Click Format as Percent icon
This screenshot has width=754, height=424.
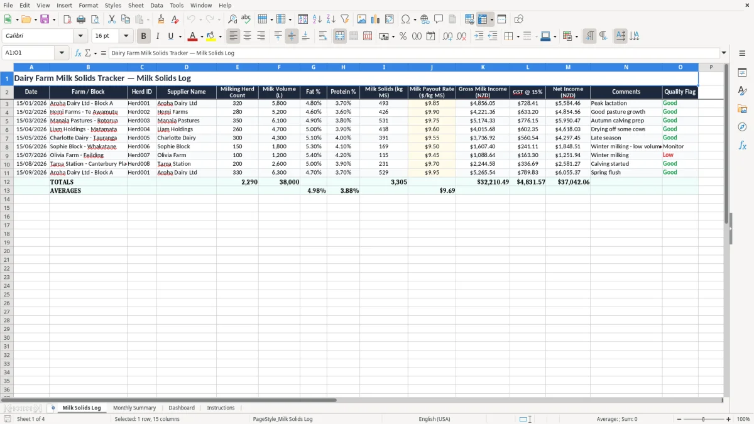[x=403, y=36]
